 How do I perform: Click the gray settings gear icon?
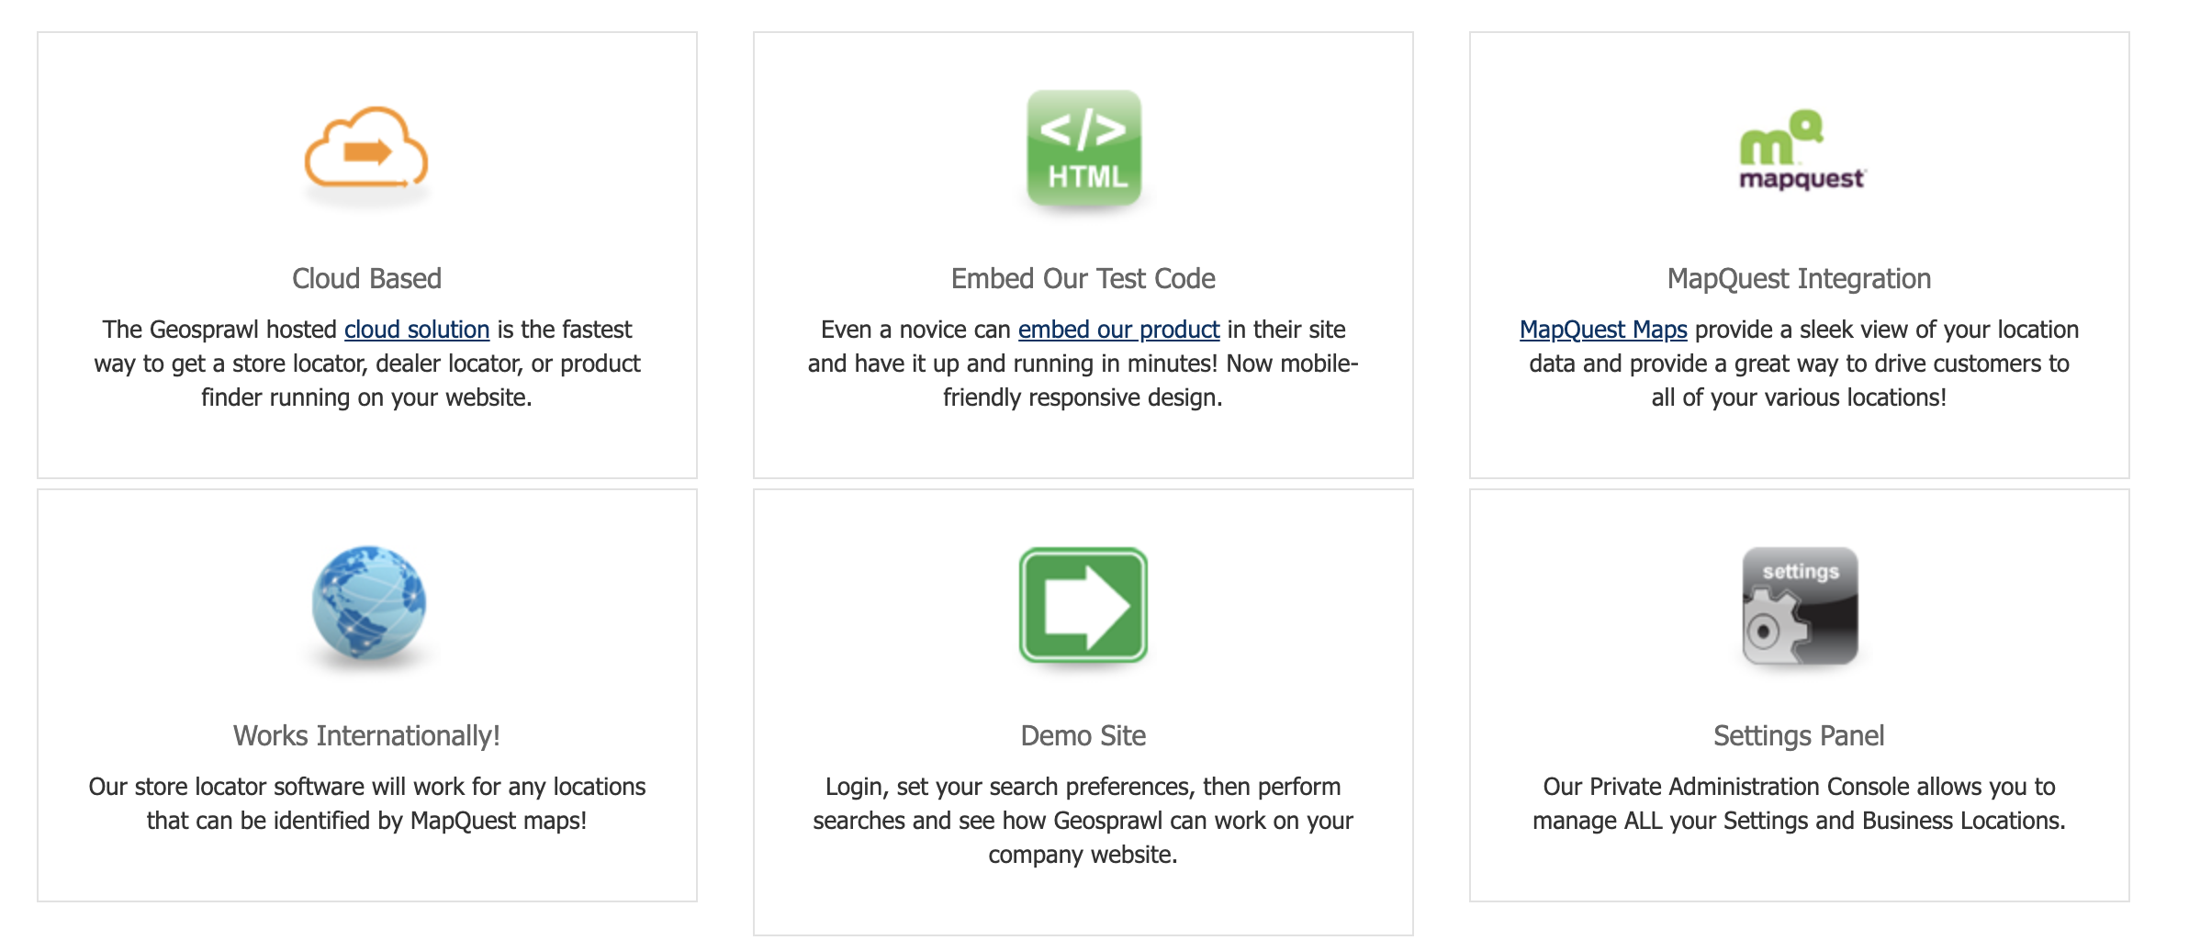pyautogui.click(x=1800, y=606)
